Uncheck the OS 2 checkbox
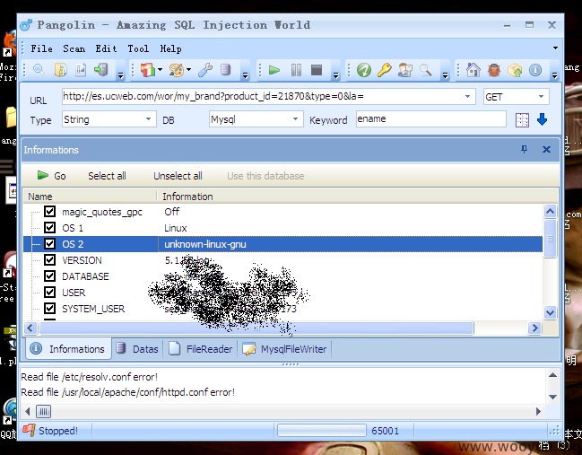Image resolution: width=582 pixels, height=455 pixels. pyautogui.click(x=49, y=244)
